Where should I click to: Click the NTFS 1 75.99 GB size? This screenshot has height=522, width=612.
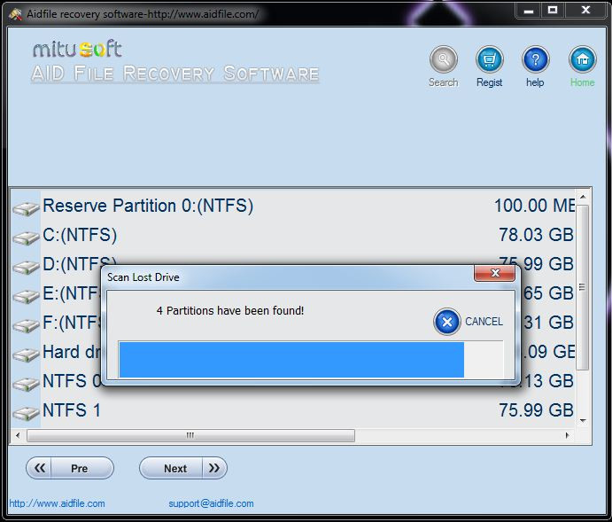(x=536, y=410)
